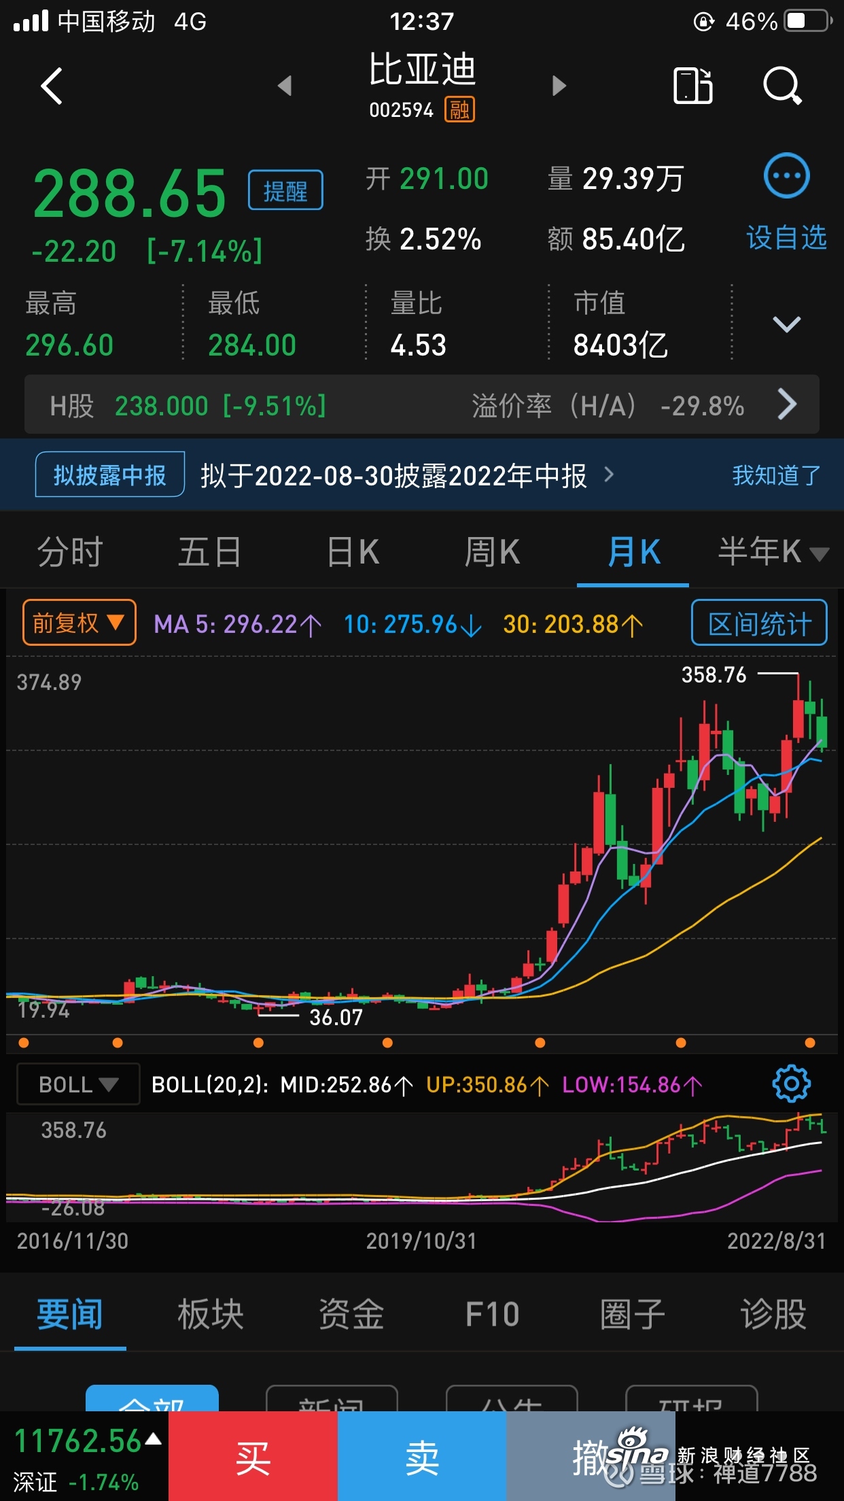Screen dimensions: 844x1501
Task: Tap the 10: 275.96 moving average label
Action: pos(412,624)
